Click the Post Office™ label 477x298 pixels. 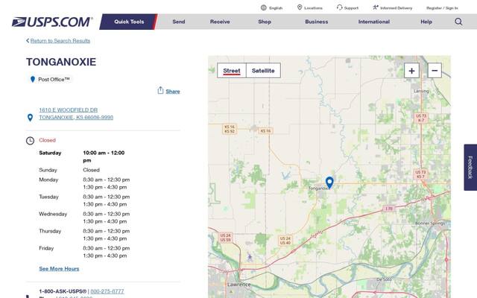(x=54, y=80)
